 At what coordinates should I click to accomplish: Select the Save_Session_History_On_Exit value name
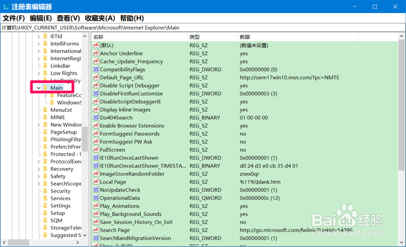point(136,222)
